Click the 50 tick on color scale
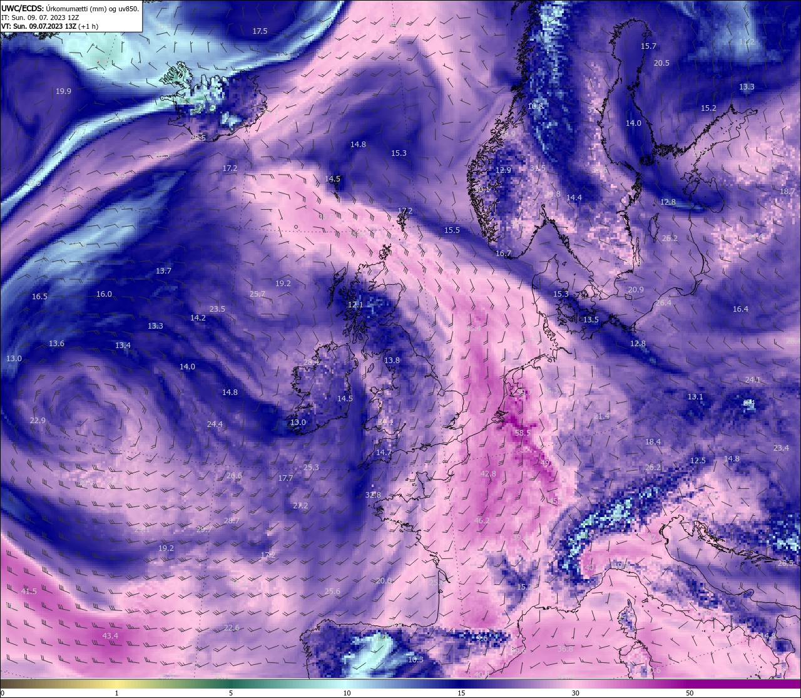This screenshot has width=801, height=698. 690,693
